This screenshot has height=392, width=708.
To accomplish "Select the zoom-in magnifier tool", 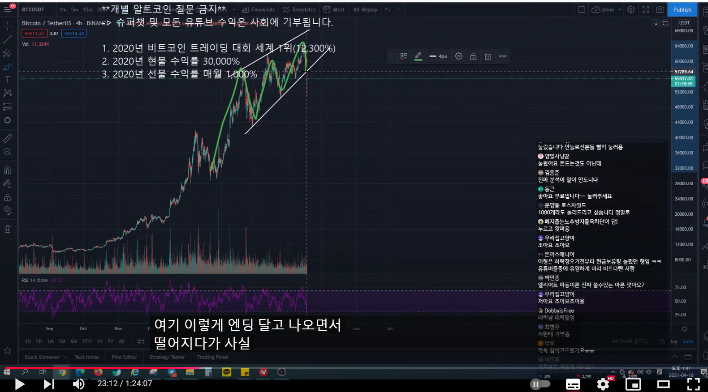I will point(8,152).
